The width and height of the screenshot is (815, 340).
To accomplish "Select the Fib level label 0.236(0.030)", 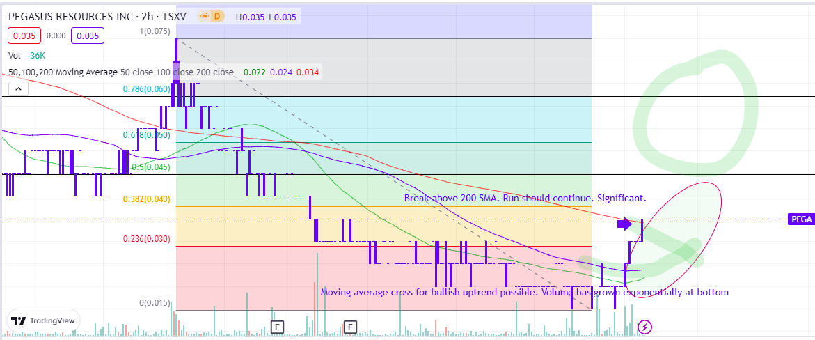I will (x=147, y=239).
